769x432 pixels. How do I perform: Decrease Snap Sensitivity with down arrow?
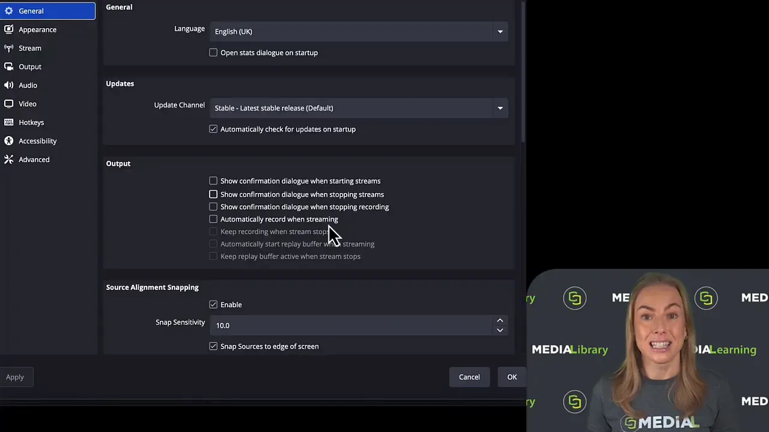click(500, 330)
